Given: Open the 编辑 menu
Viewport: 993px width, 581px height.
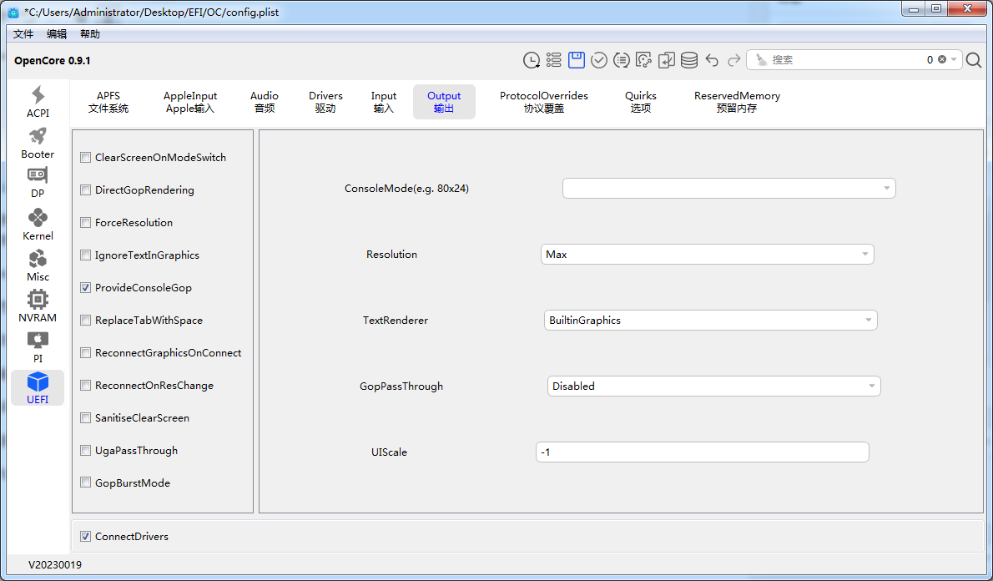Looking at the screenshot, I should (57, 34).
